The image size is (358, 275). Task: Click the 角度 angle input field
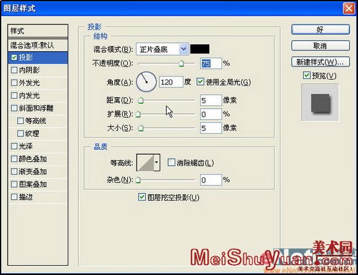(x=171, y=82)
